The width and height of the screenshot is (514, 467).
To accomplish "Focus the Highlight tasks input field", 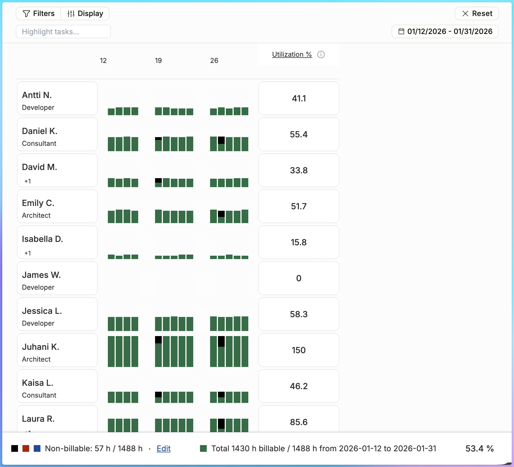I will click(63, 31).
